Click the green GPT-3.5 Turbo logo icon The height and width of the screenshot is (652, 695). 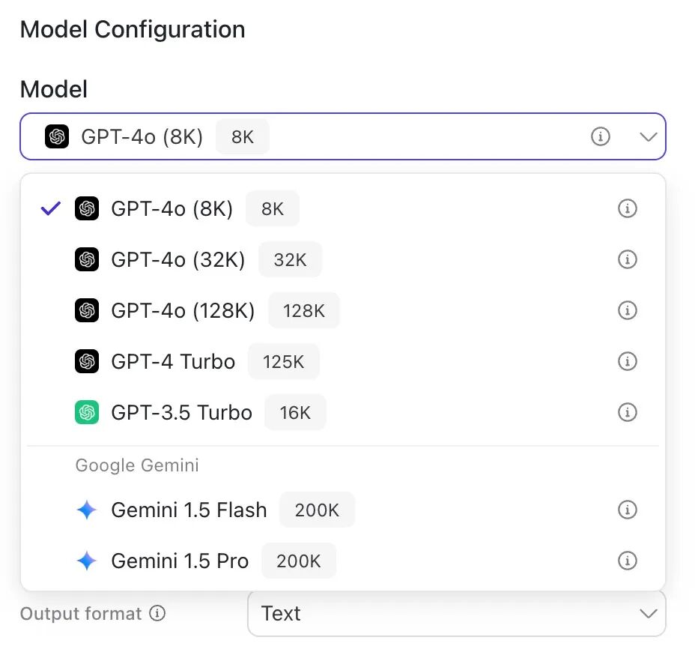pos(87,412)
